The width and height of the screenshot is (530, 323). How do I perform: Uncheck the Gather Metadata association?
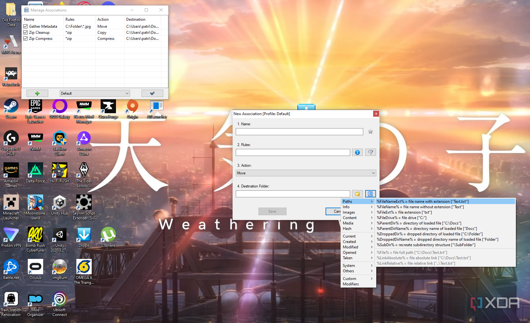click(x=26, y=26)
